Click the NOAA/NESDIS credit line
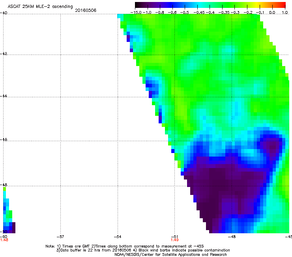The image size is (292, 257). [x=170, y=255]
